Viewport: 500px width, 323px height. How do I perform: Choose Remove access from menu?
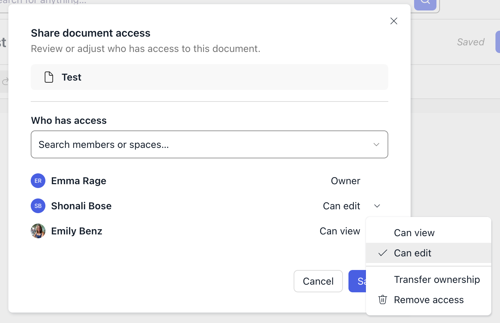(429, 300)
